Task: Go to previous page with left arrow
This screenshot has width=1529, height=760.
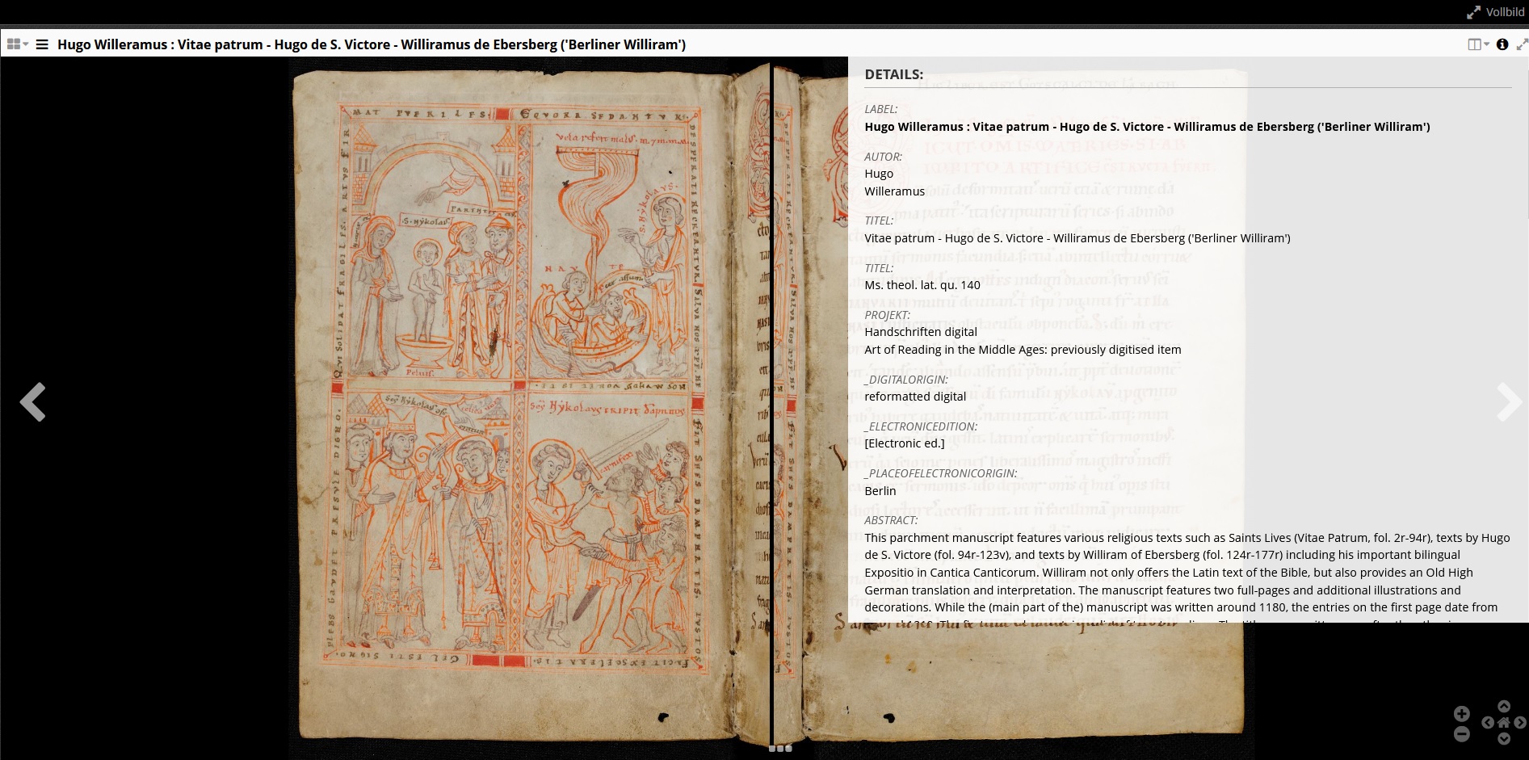Action: (x=33, y=401)
